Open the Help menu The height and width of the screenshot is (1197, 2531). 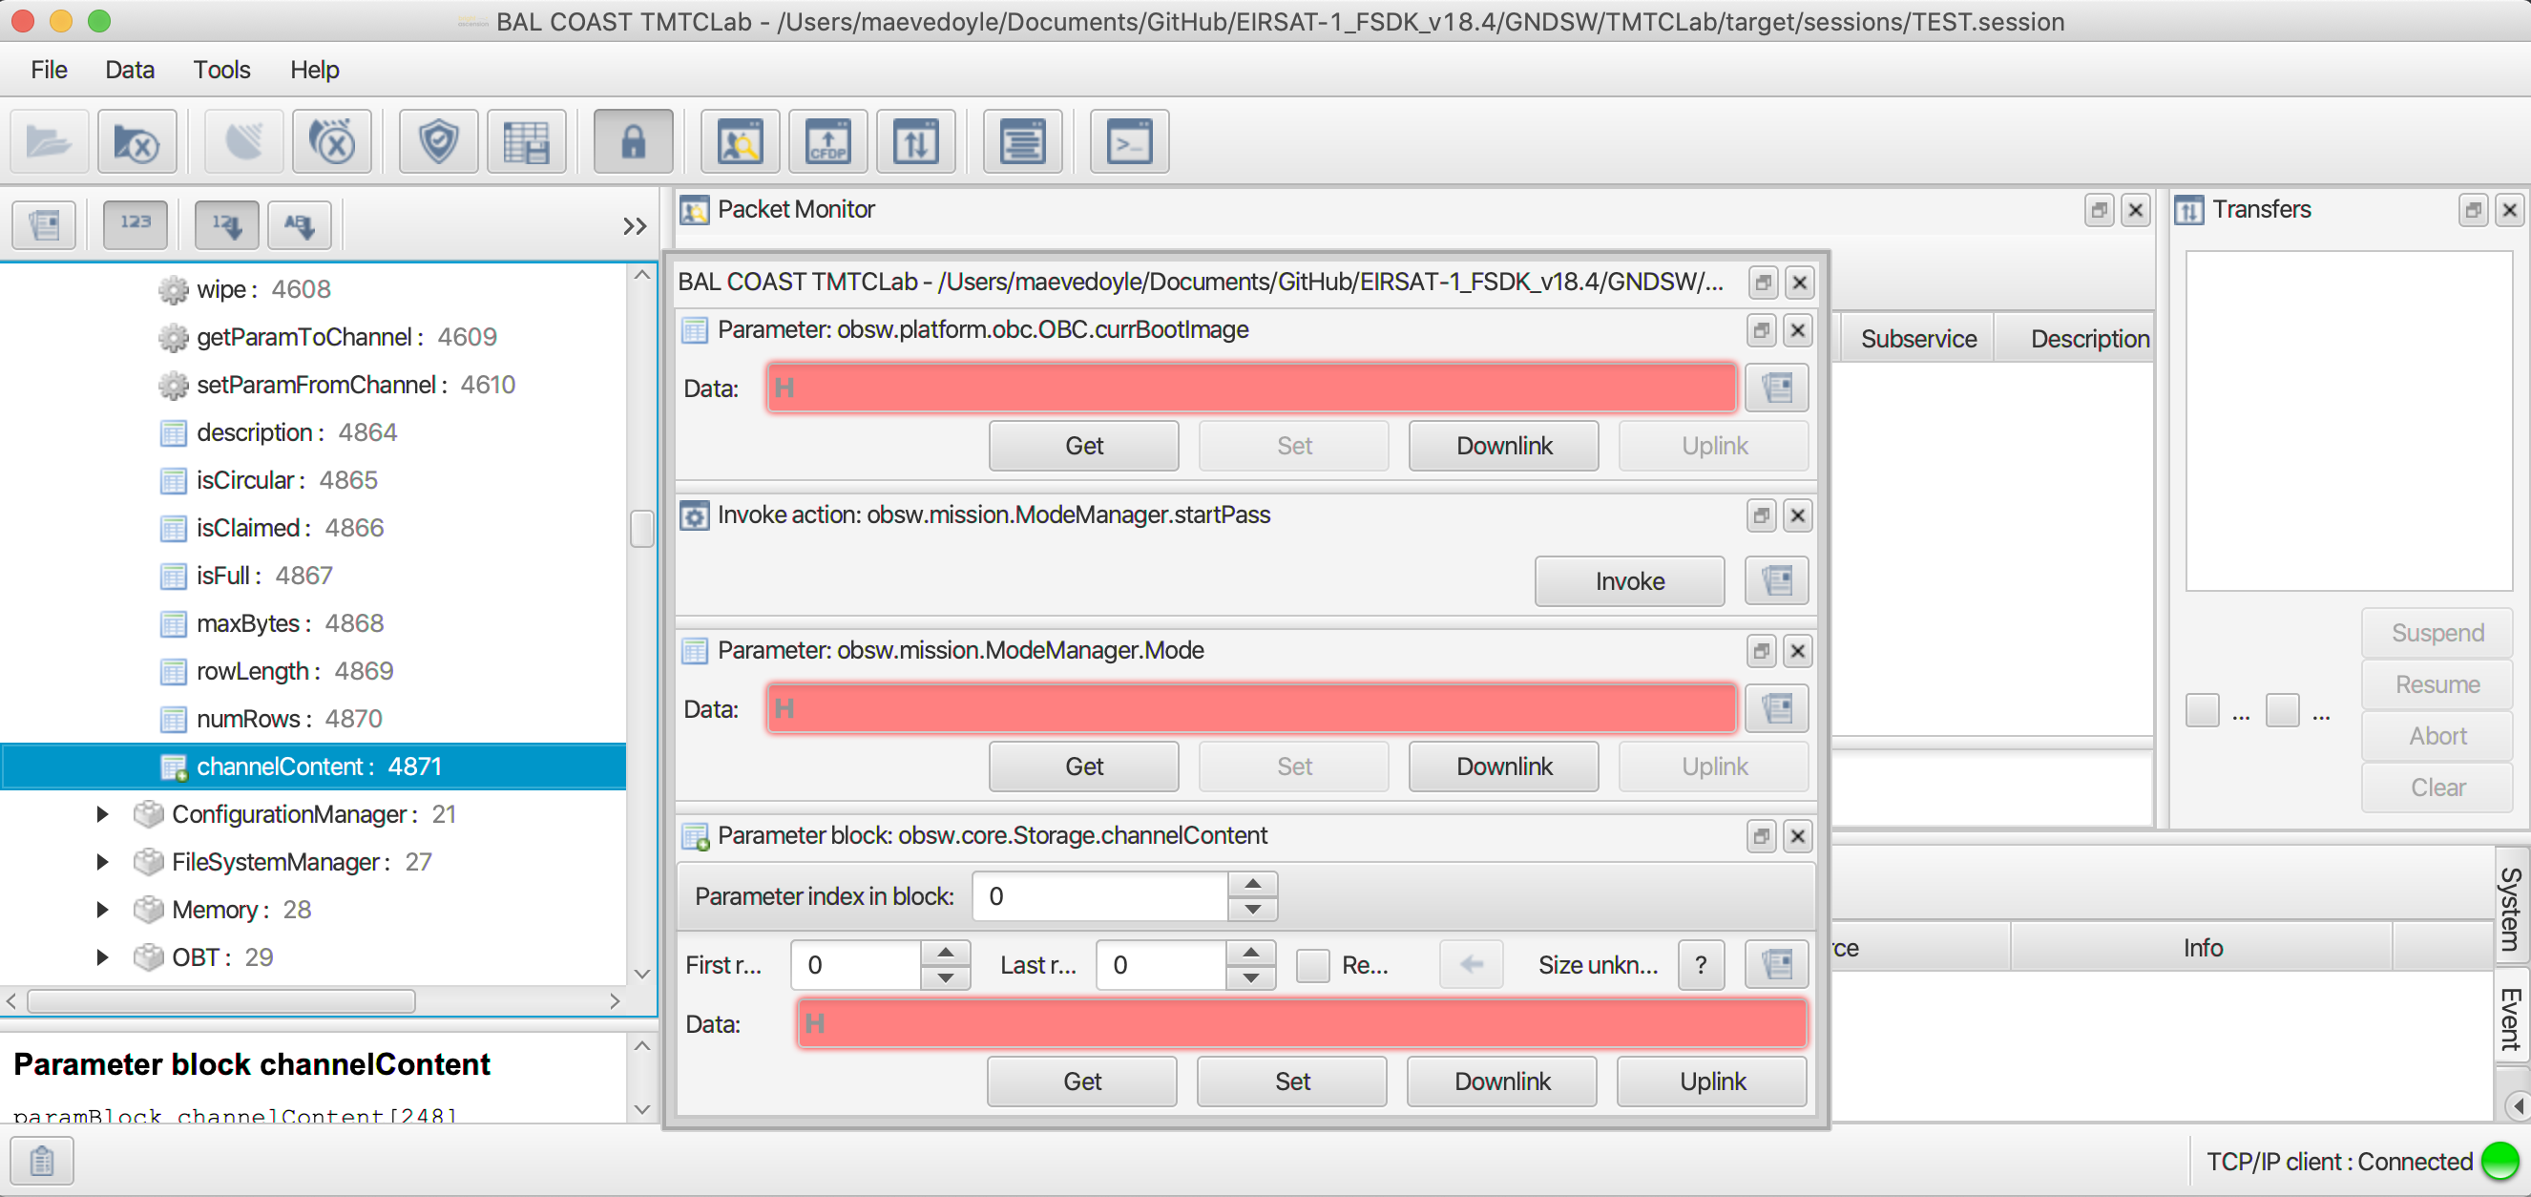pos(314,70)
